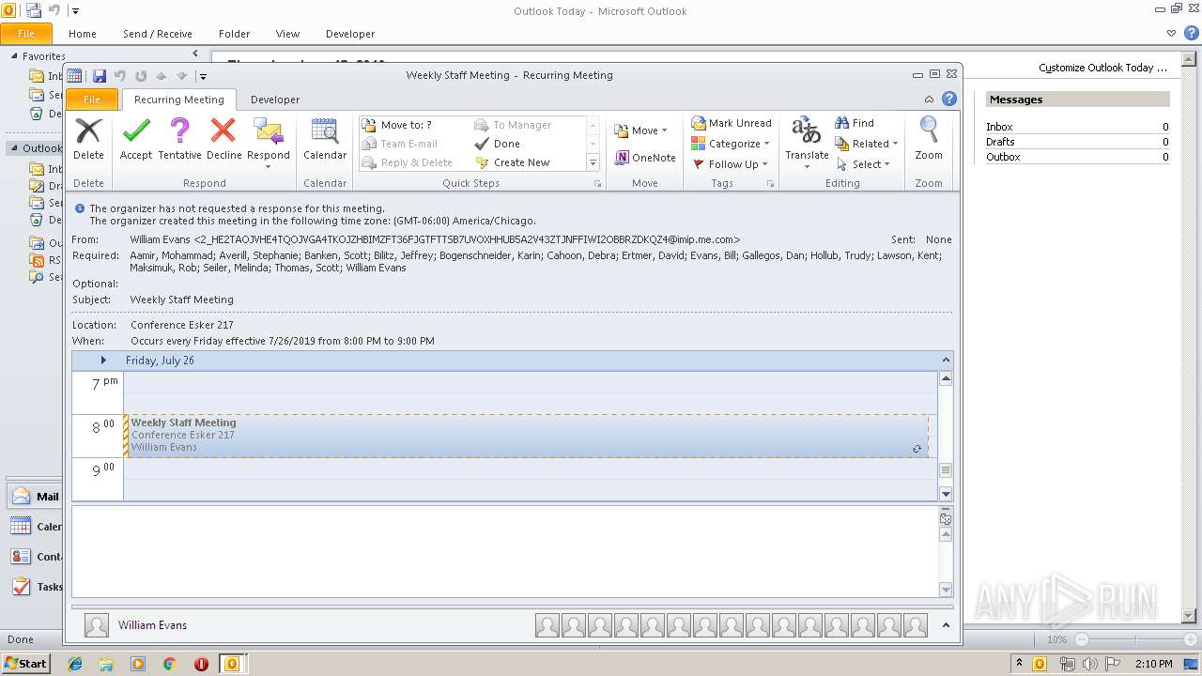
Task: Open Tasks in navigation pane
Action: (x=36, y=587)
